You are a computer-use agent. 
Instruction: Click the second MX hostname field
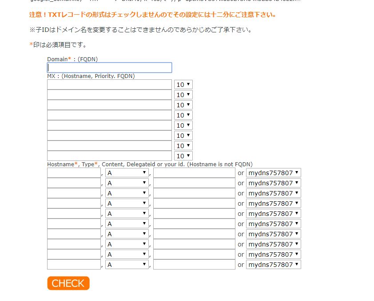click(109, 95)
